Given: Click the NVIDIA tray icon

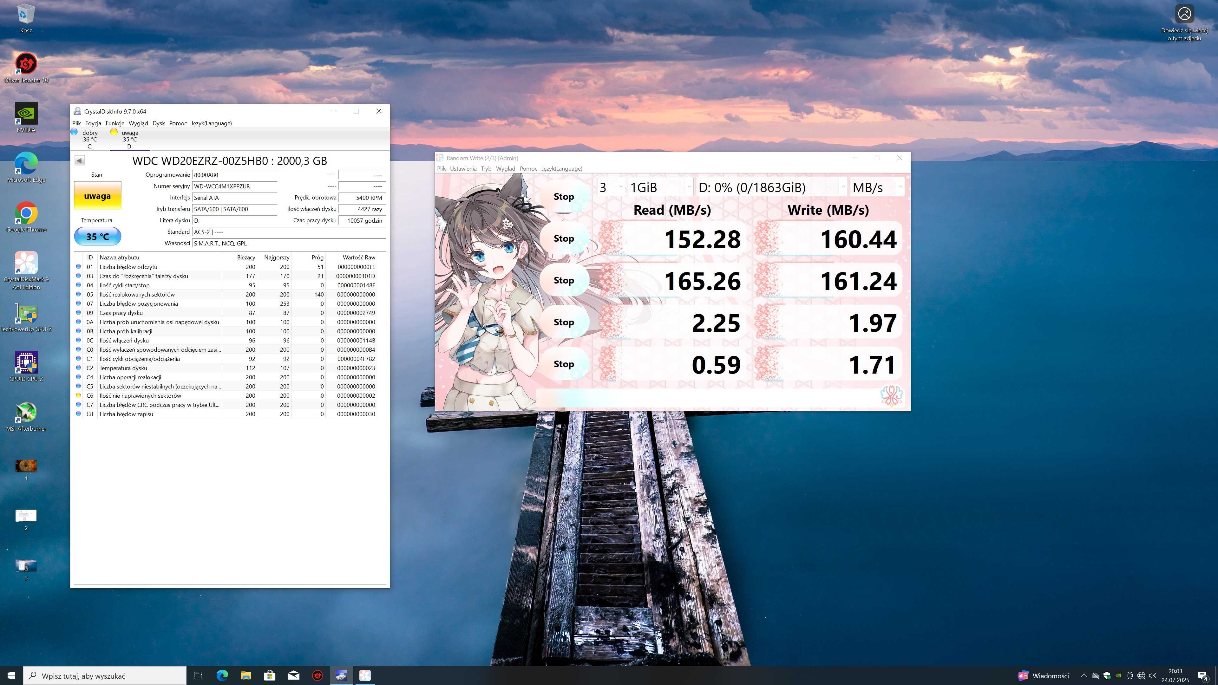Looking at the screenshot, I should coord(1118,675).
